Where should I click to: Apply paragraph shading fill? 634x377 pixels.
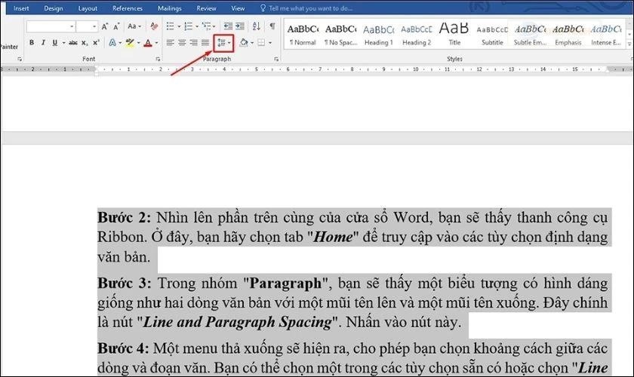pos(243,42)
